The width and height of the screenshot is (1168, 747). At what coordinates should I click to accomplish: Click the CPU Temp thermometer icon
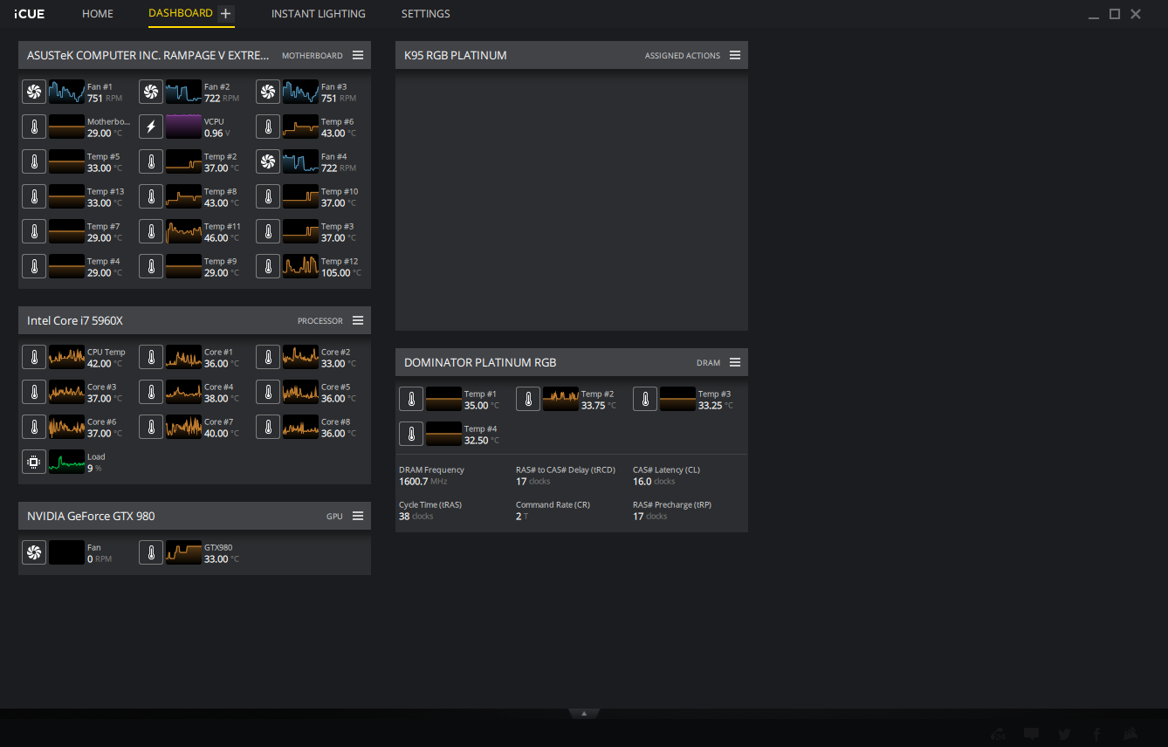(x=34, y=357)
